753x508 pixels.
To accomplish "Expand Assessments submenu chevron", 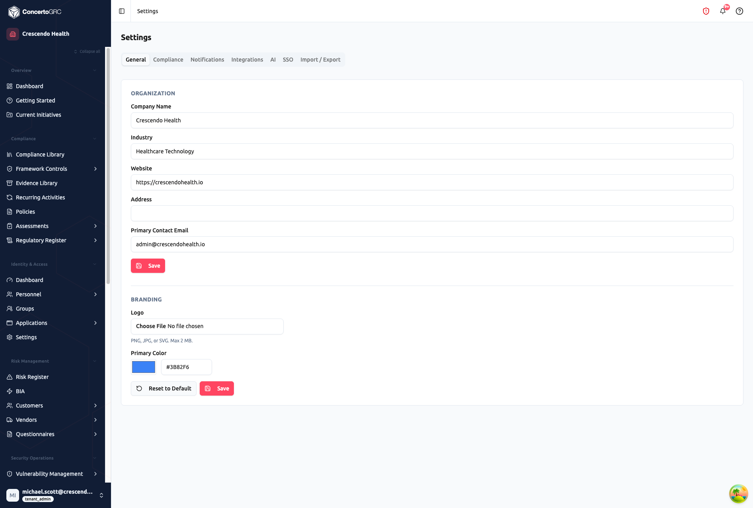I will (95, 226).
